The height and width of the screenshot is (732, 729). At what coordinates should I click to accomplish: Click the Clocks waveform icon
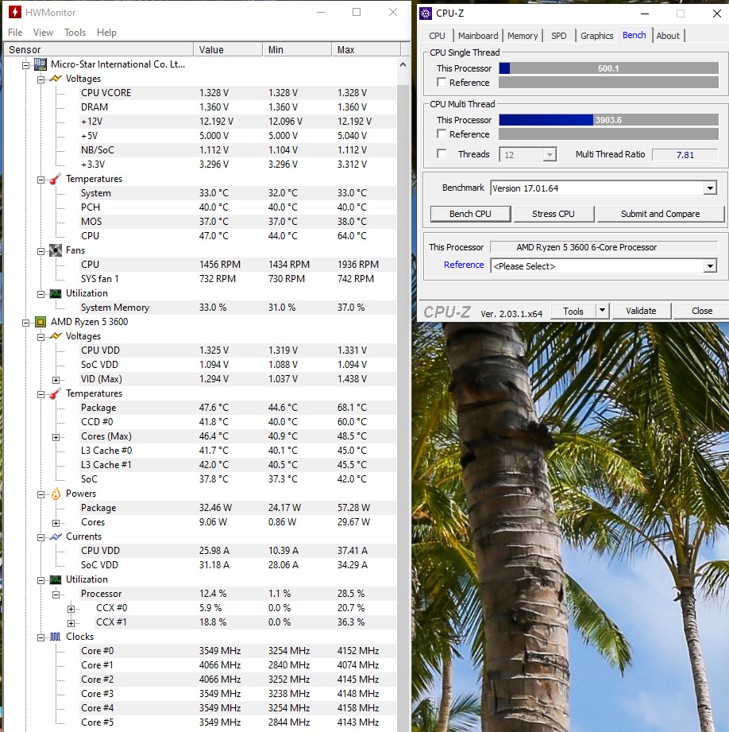coord(56,637)
